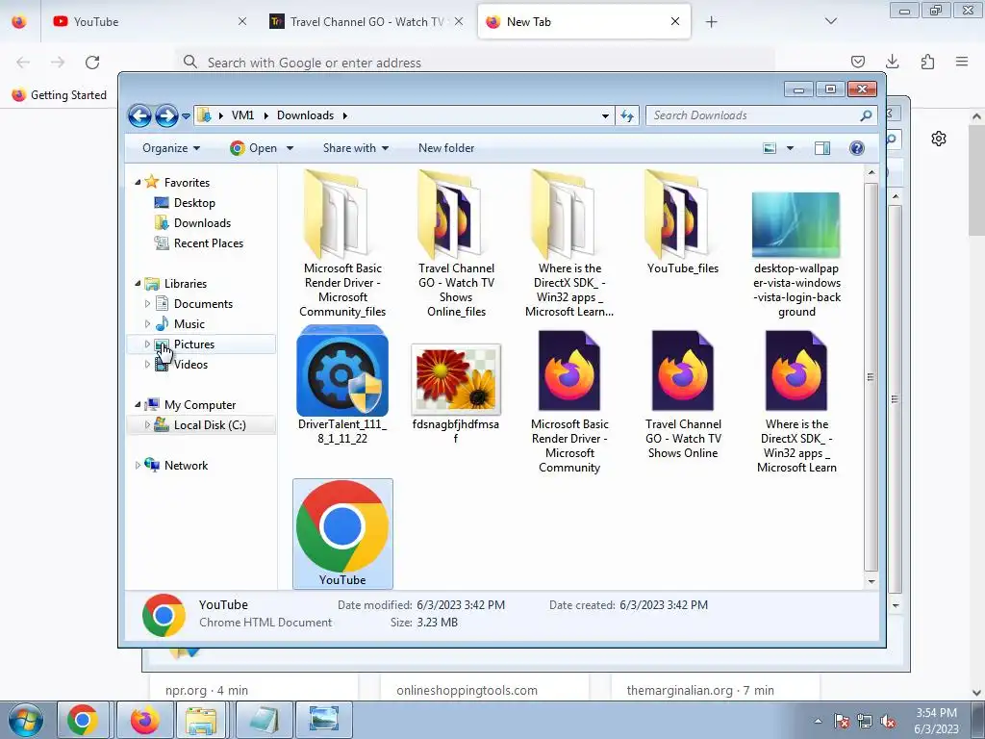Open the views dropdown arrow

pyautogui.click(x=790, y=148)
